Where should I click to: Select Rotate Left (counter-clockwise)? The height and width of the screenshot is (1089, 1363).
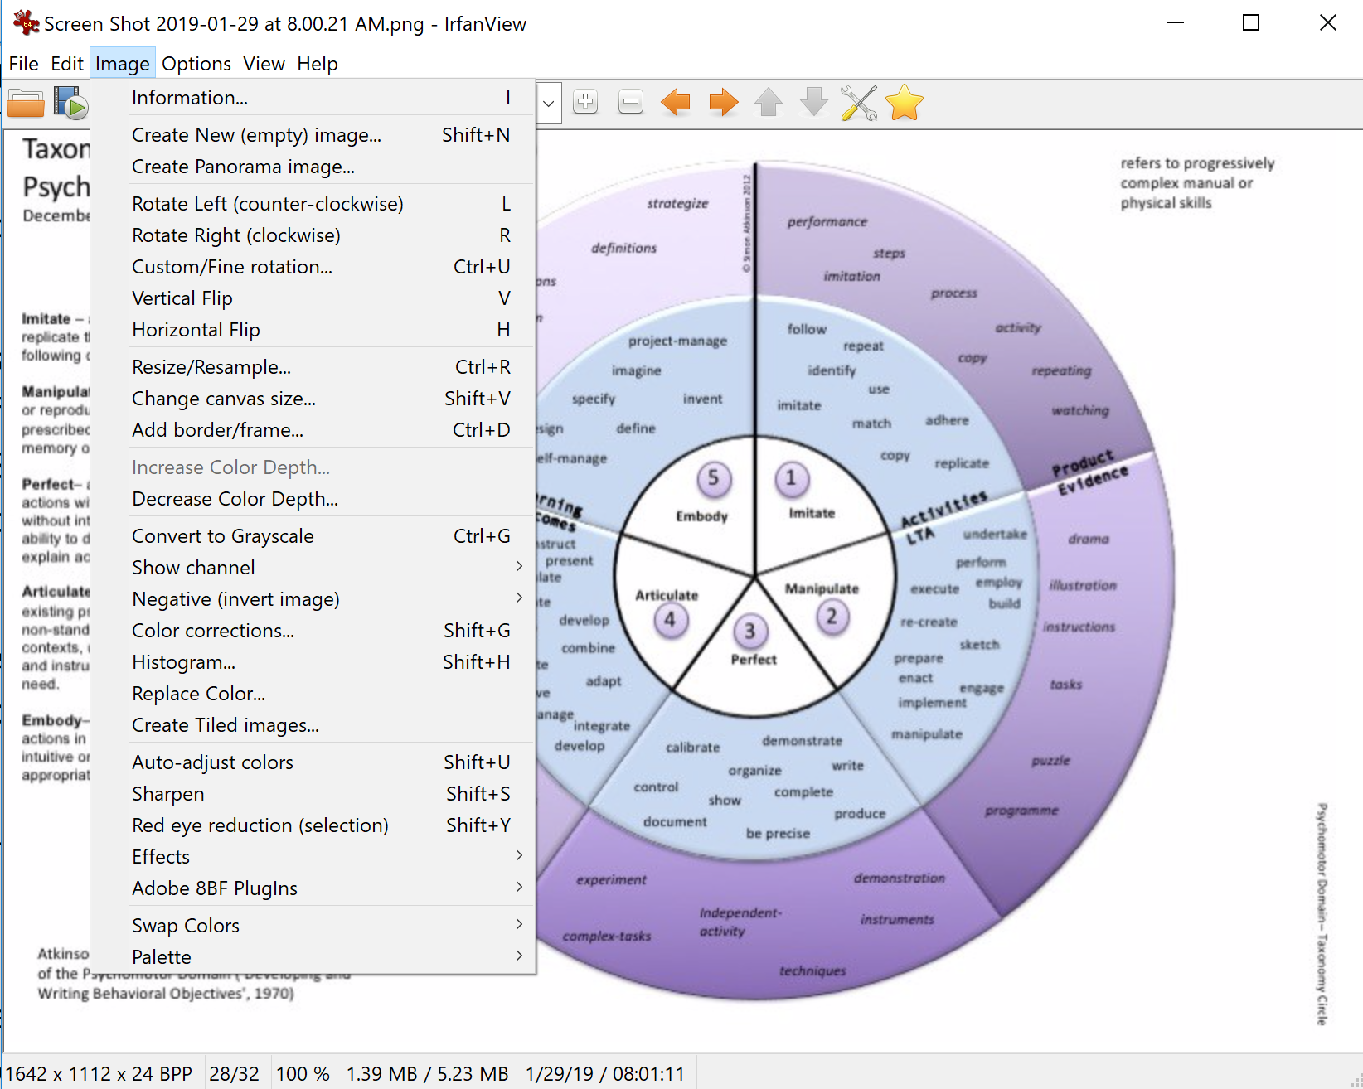point(313,204)
